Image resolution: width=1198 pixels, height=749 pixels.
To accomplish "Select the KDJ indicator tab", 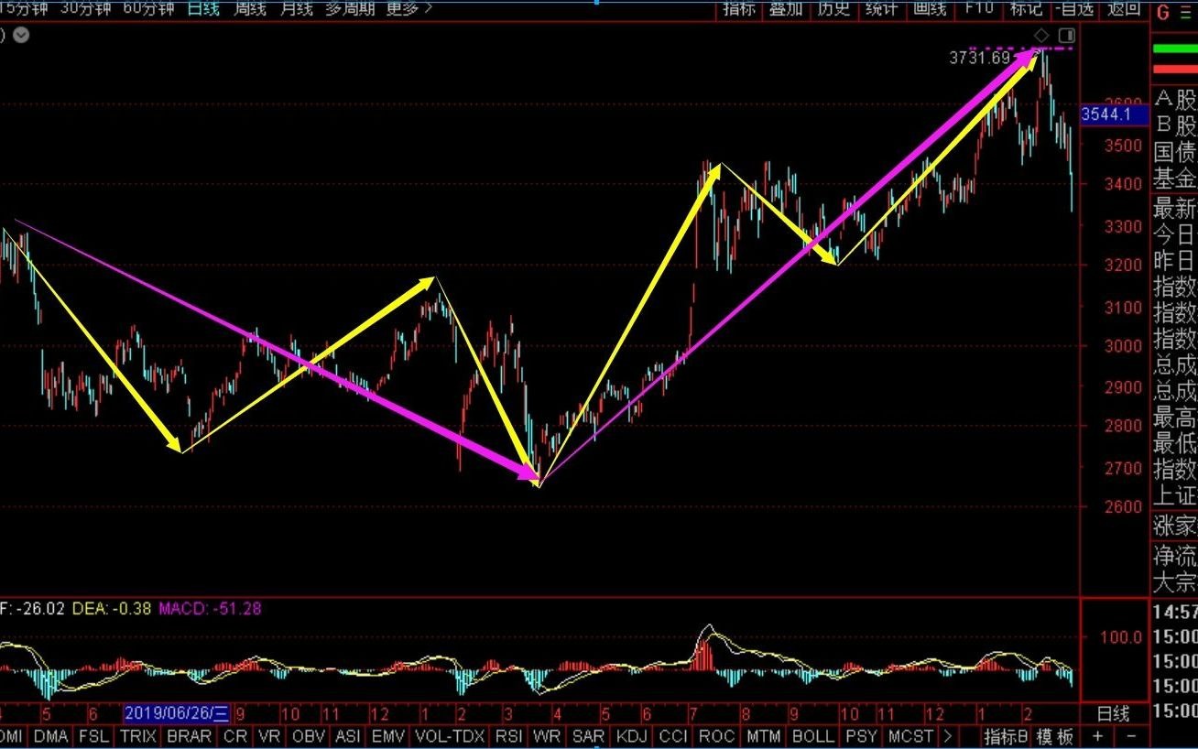I will (x=632, y=736).
